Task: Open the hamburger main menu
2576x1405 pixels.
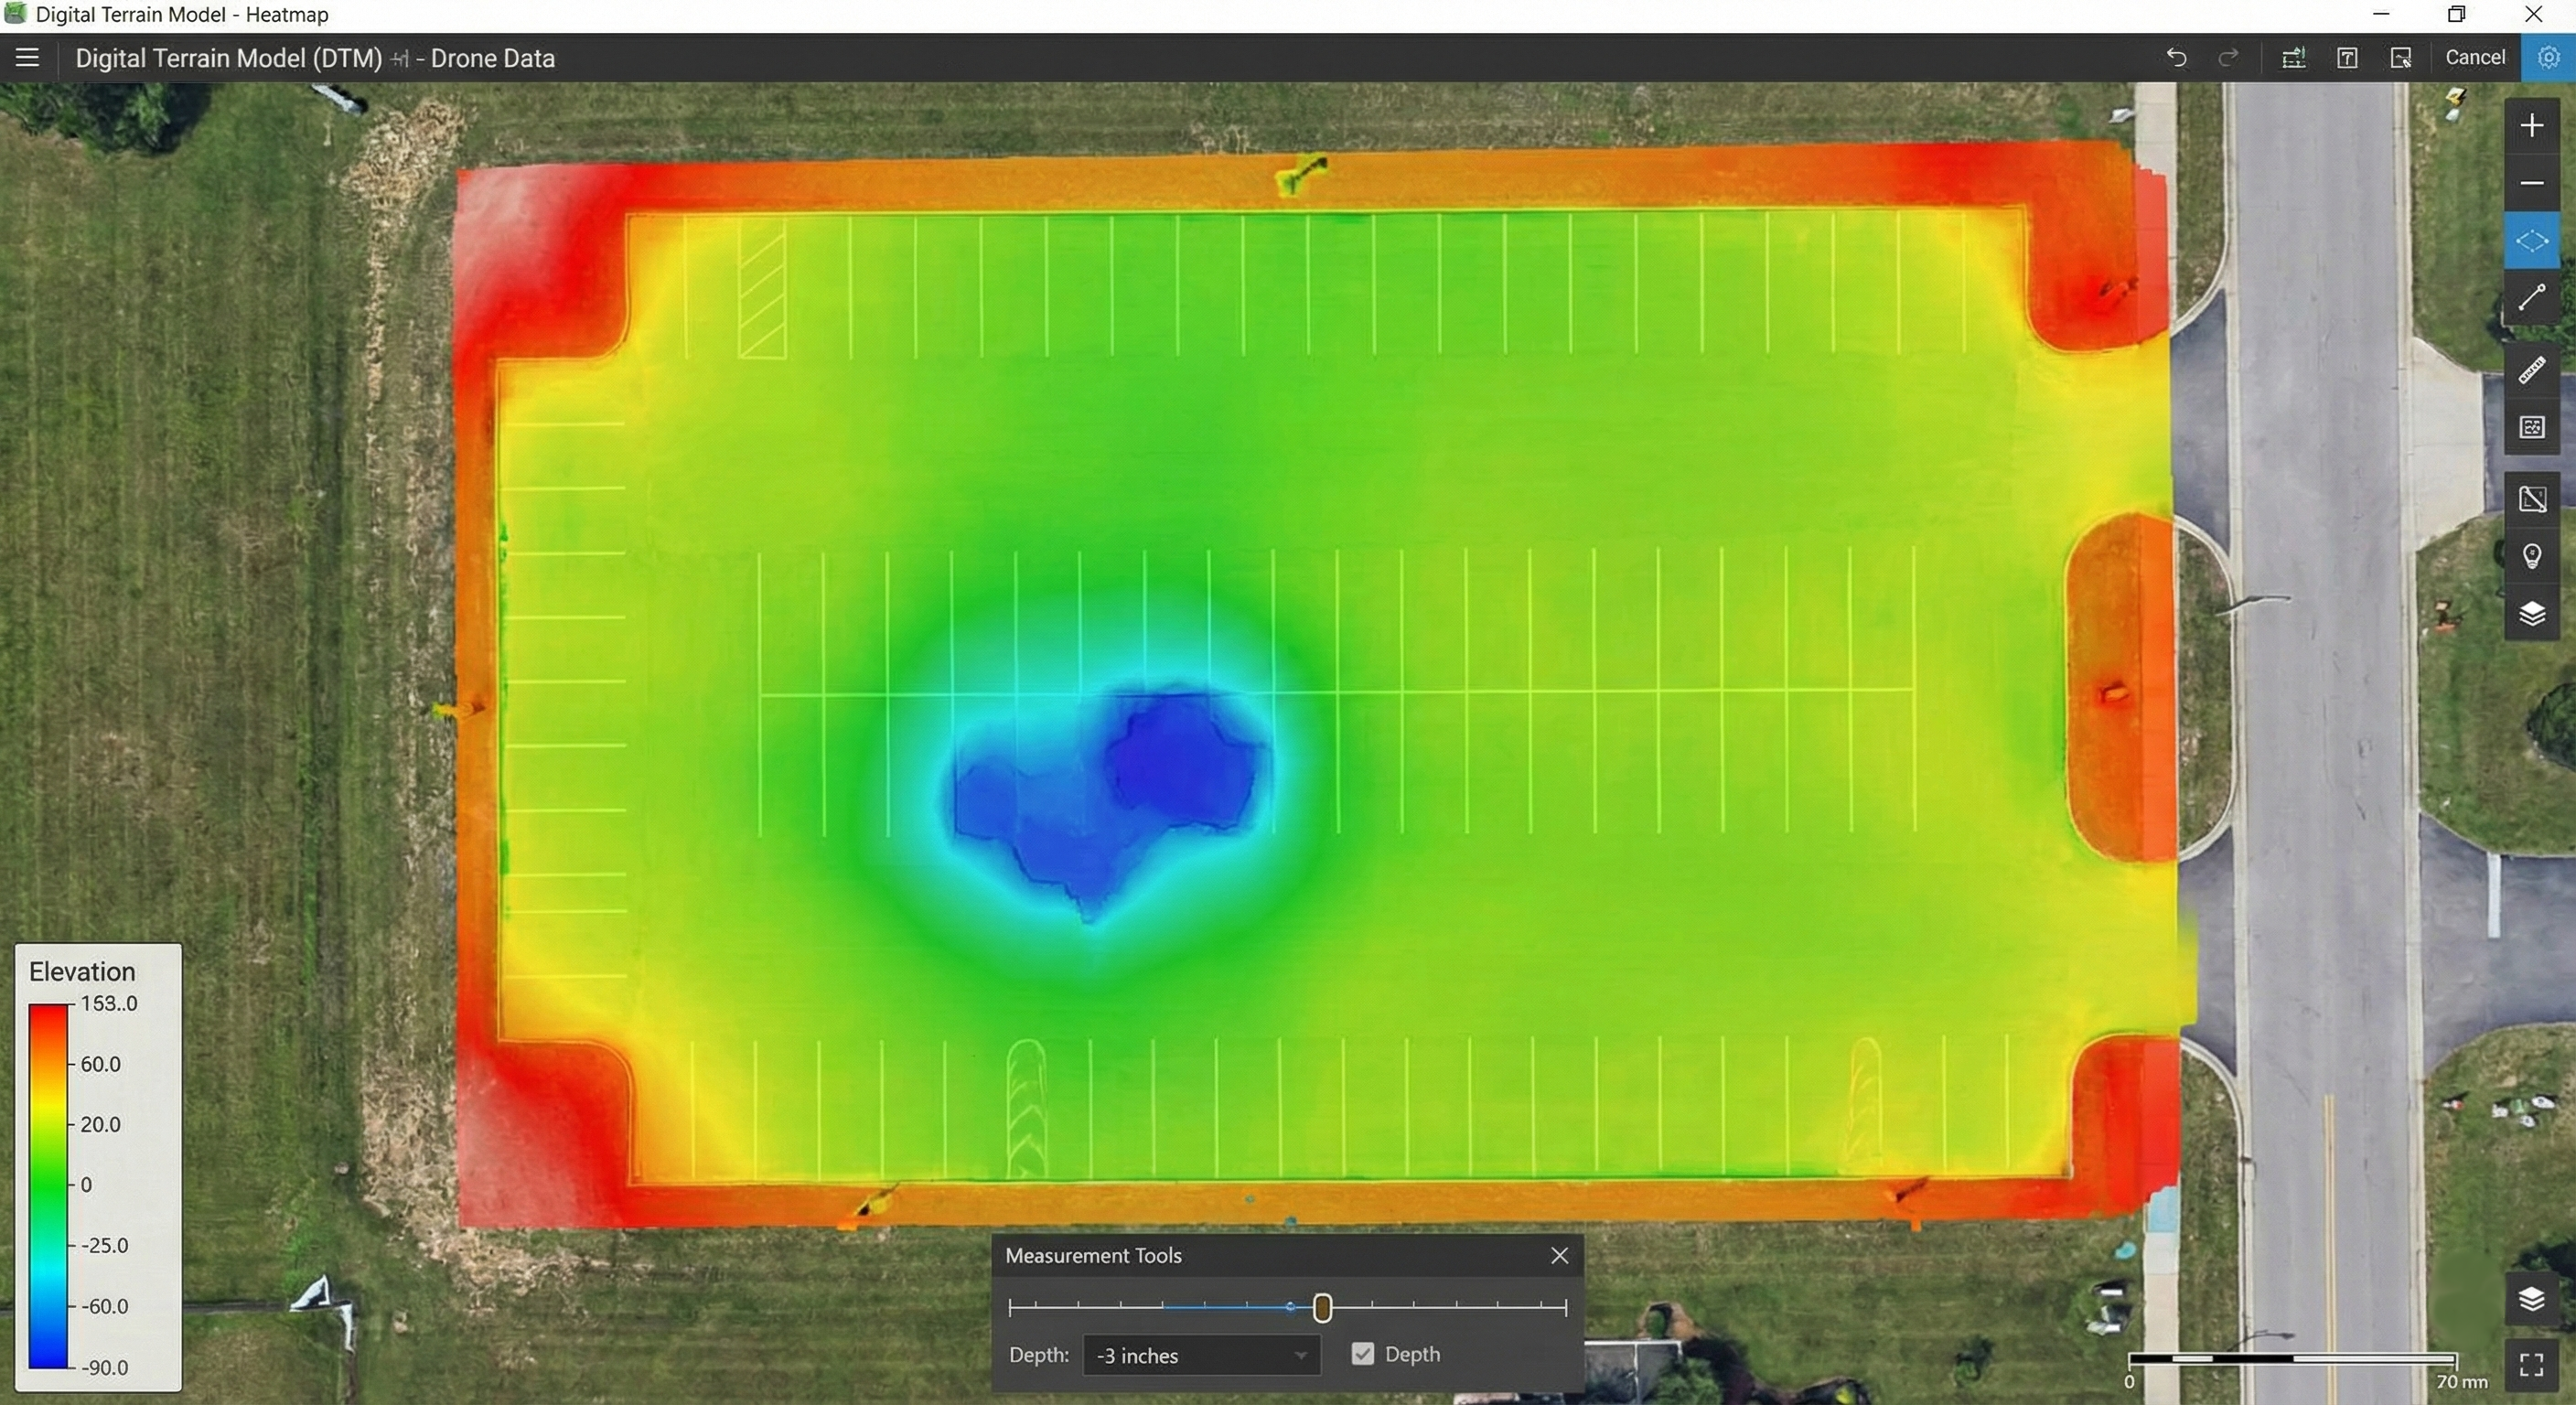Action: pos(28,58)
